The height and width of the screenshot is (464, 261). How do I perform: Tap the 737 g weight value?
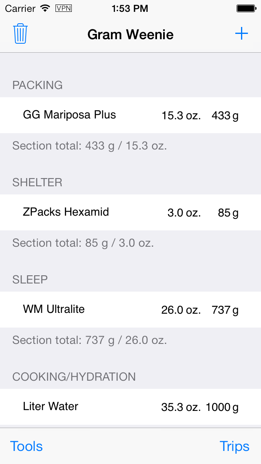pos(225,310)
